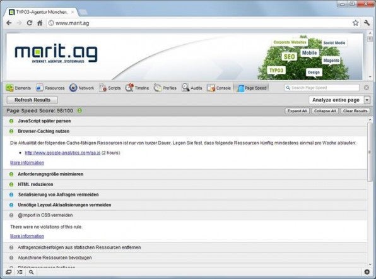Click the site info icon before www.marit.ag
Screen dimensions: 376x279
(x=51, y=23)
